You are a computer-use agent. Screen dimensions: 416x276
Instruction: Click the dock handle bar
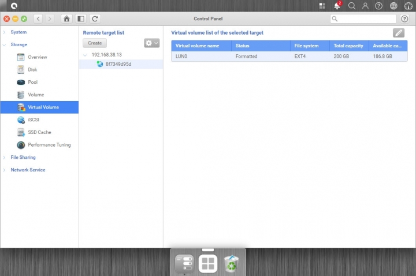[208, 250]
